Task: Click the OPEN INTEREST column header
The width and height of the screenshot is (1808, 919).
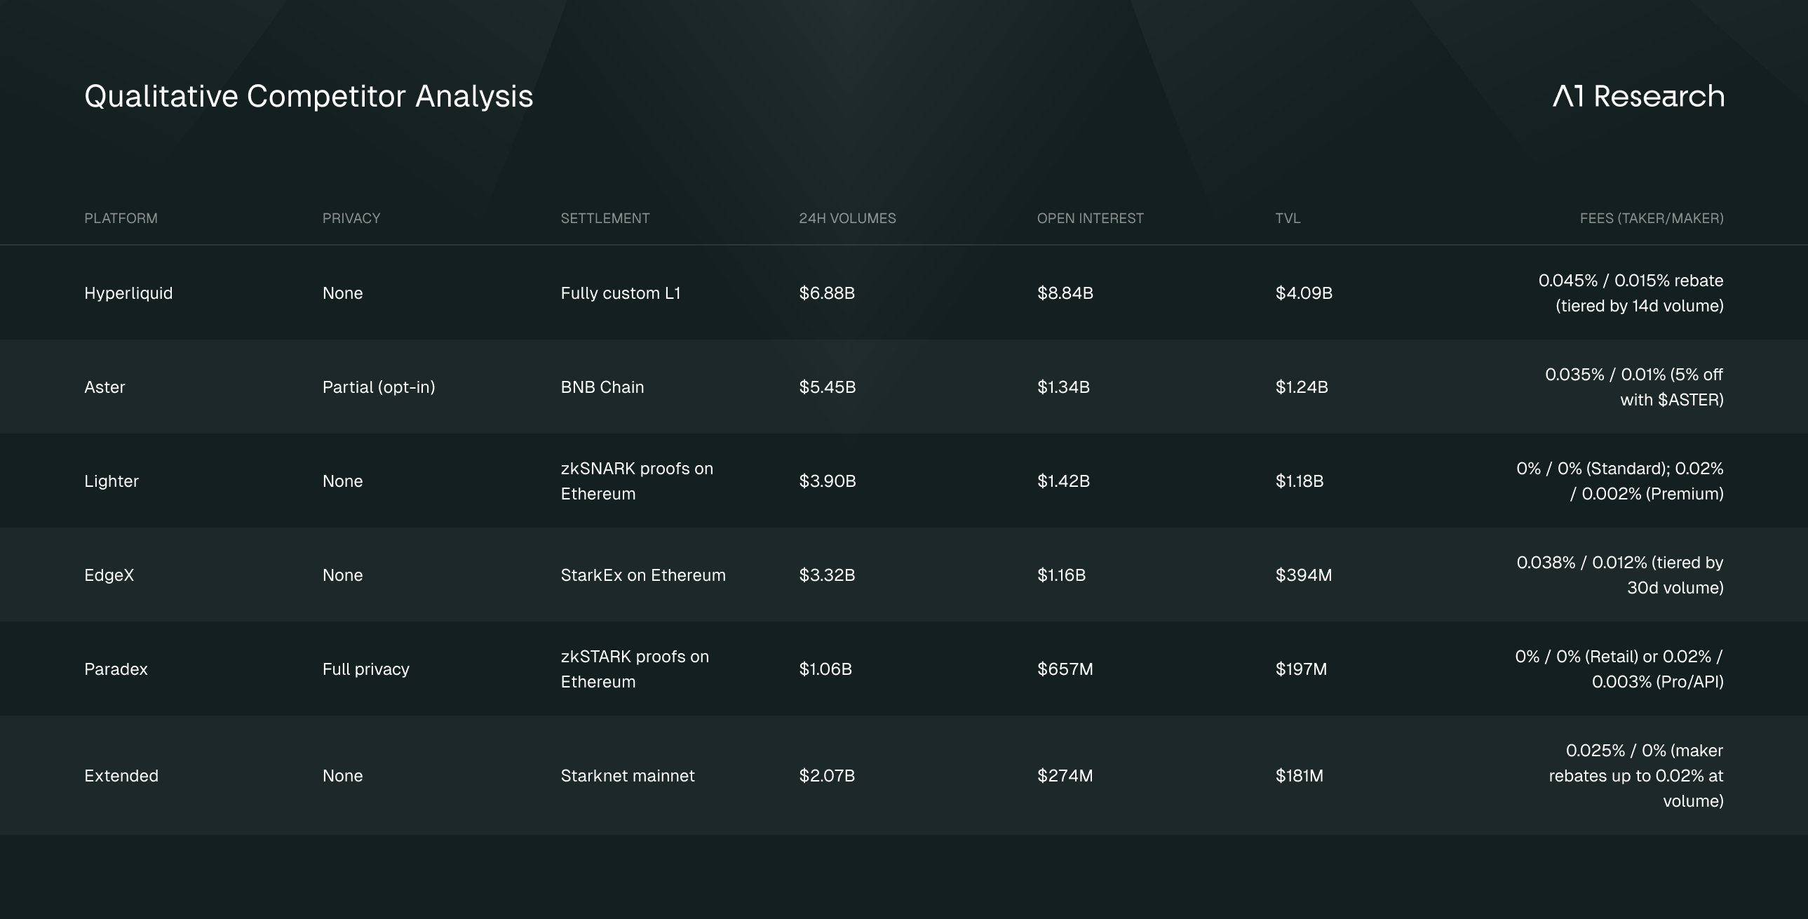Action: click(1089, 218)
